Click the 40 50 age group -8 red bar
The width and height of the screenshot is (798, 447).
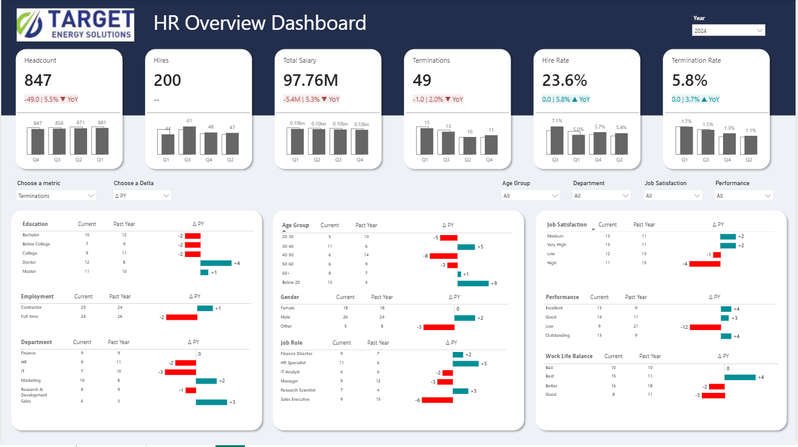[443, 256]
